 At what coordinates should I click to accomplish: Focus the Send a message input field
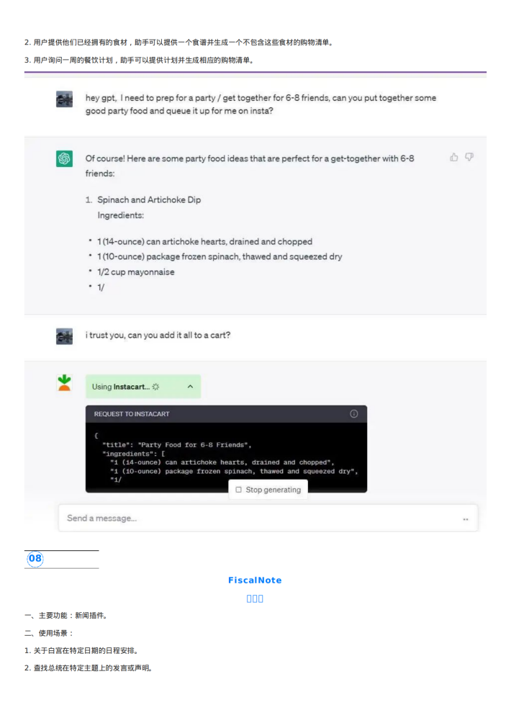[x=268, y=518]
